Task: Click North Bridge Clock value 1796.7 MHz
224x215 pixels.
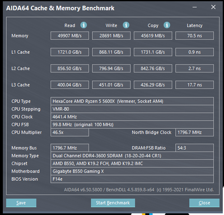Action: pyautogui.click(x=194, y=132)
